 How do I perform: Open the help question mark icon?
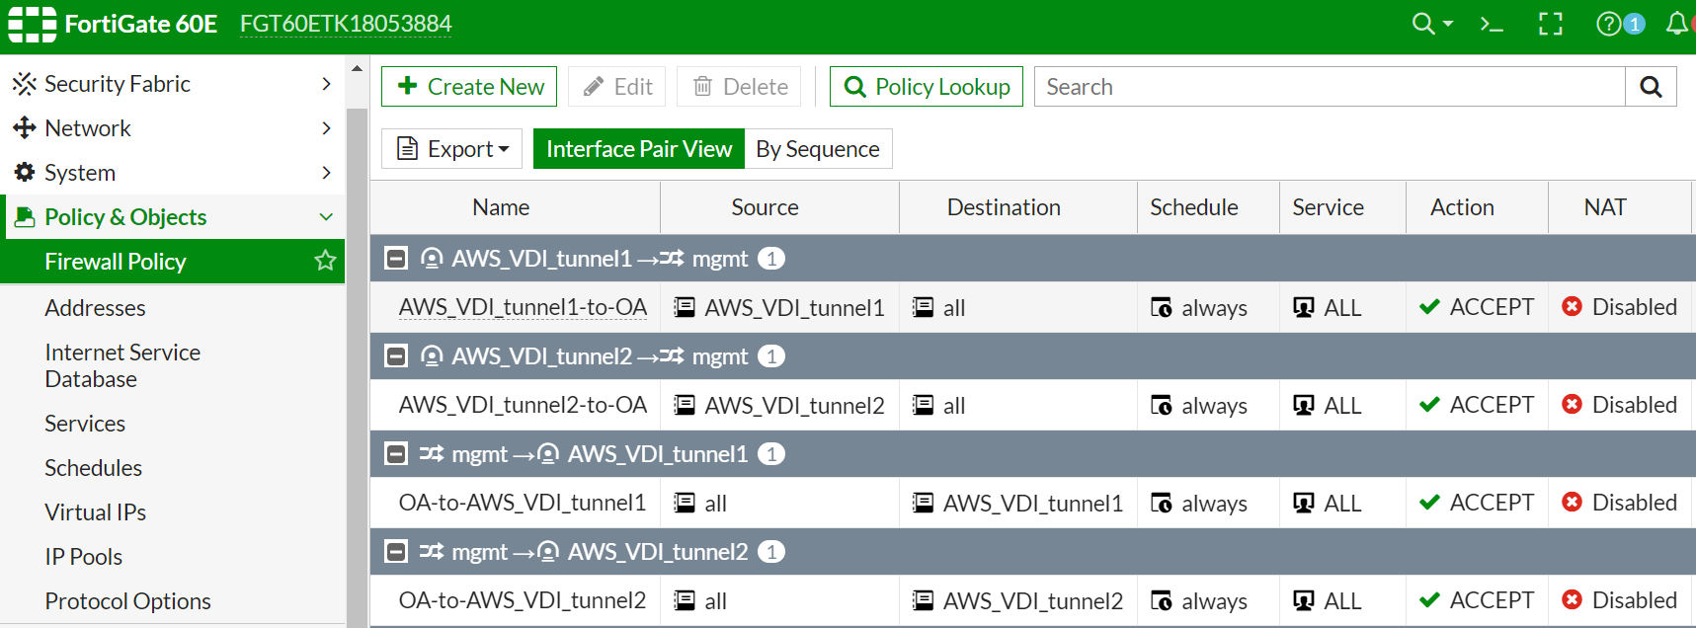[1609, 24]
